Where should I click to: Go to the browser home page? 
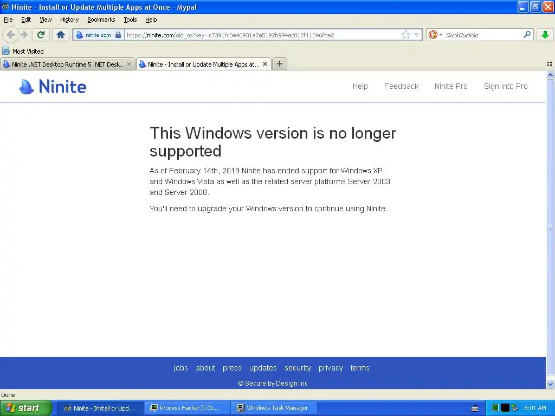pos(61,35)
